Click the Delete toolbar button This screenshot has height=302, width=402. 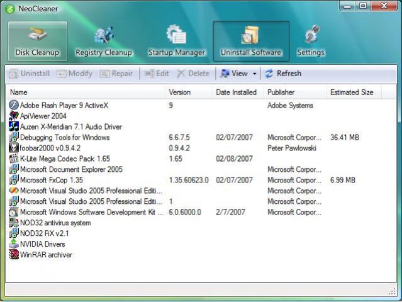[193, 74]
